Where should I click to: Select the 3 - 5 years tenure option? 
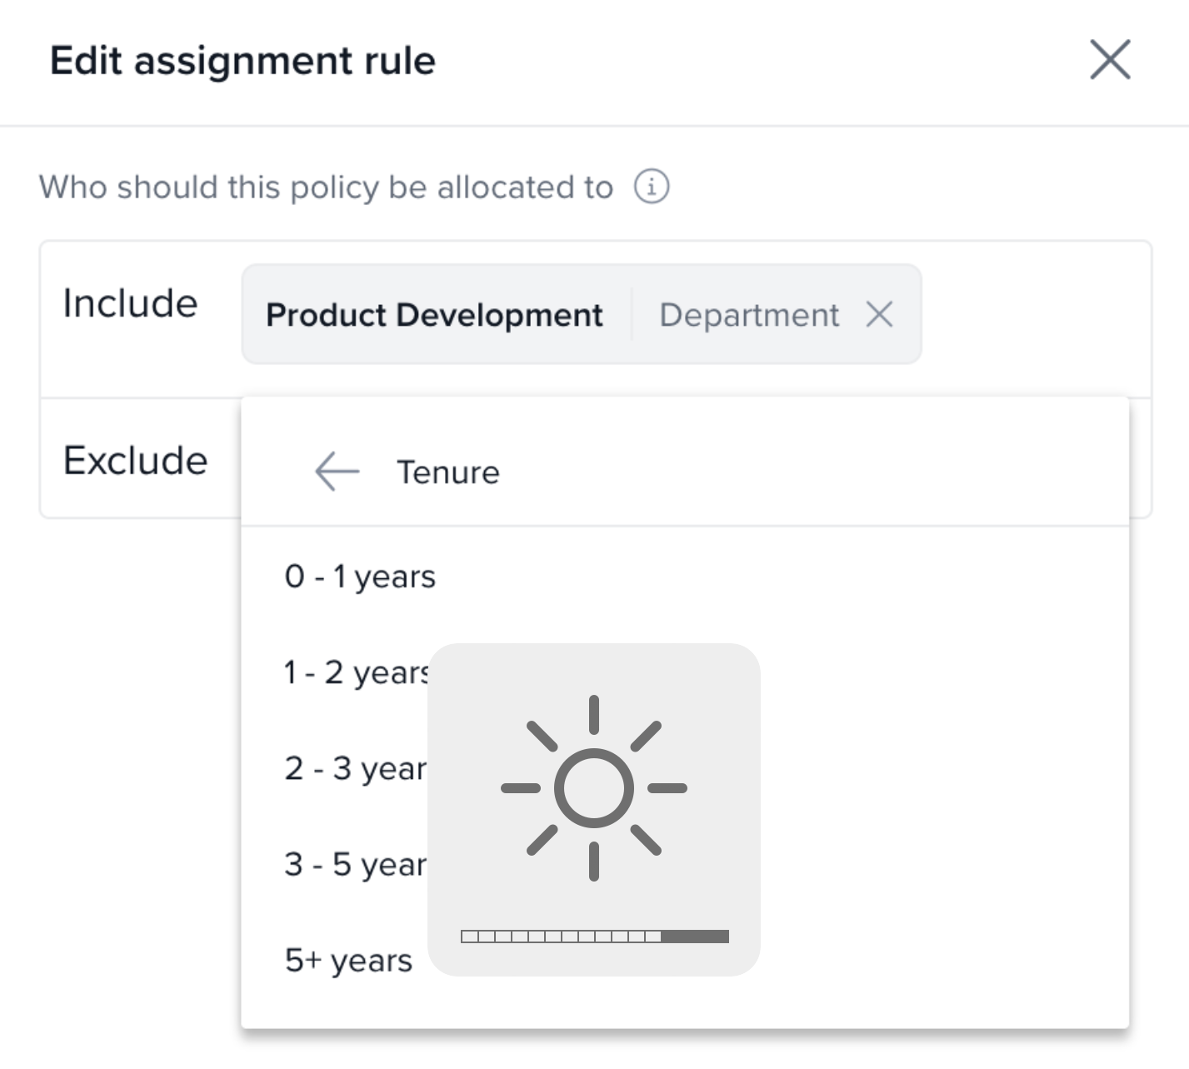[x=354, y=864]
